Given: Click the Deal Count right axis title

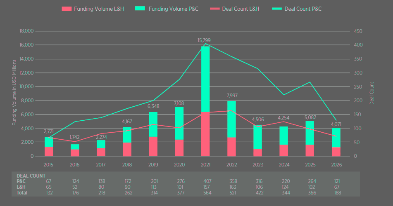Looking at the screenshot, I should tap(372, 93).
